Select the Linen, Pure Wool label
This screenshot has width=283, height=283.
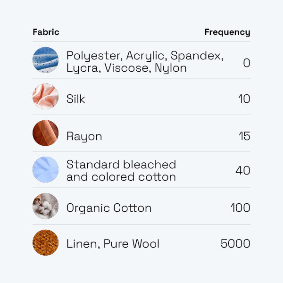[113, 244]
